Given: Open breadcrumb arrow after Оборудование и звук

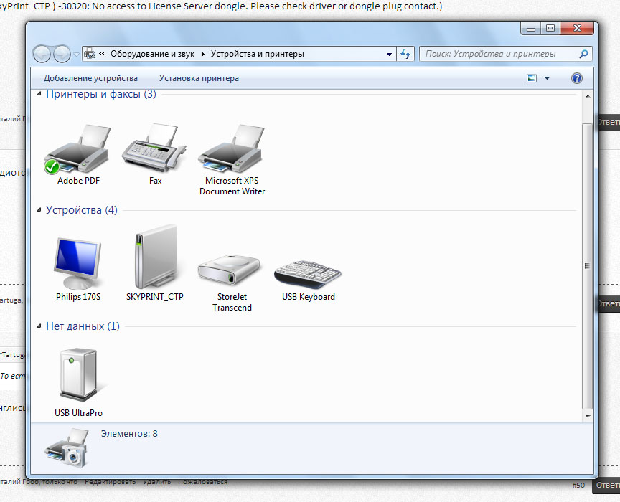Looking at the screenshot, I should pos(202,55).
